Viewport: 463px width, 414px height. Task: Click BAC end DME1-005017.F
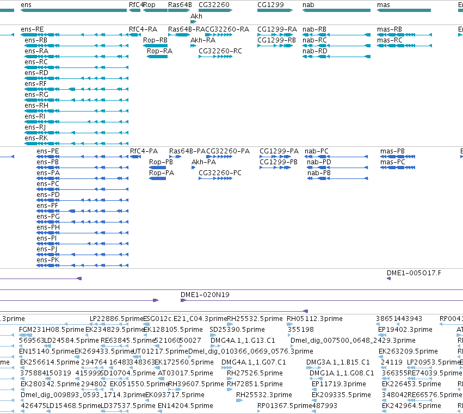click(389, 279)
